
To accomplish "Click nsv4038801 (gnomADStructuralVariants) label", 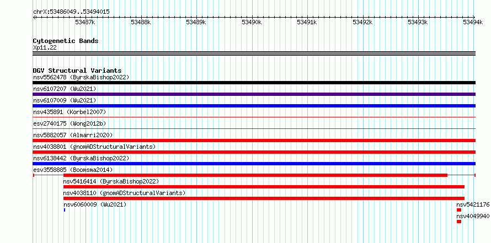I will [94, 147].
